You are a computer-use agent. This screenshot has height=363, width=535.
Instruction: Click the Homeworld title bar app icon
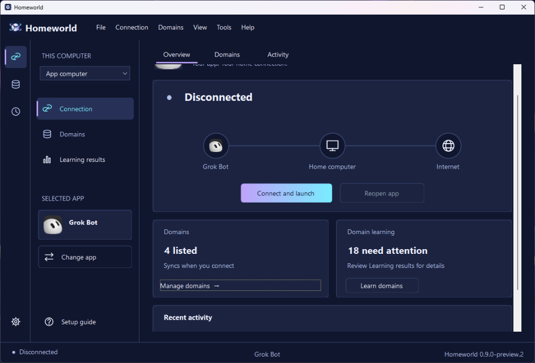click(x=8, y=7)
